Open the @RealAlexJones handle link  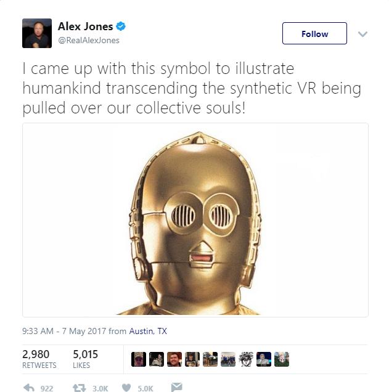click(89, 40)
